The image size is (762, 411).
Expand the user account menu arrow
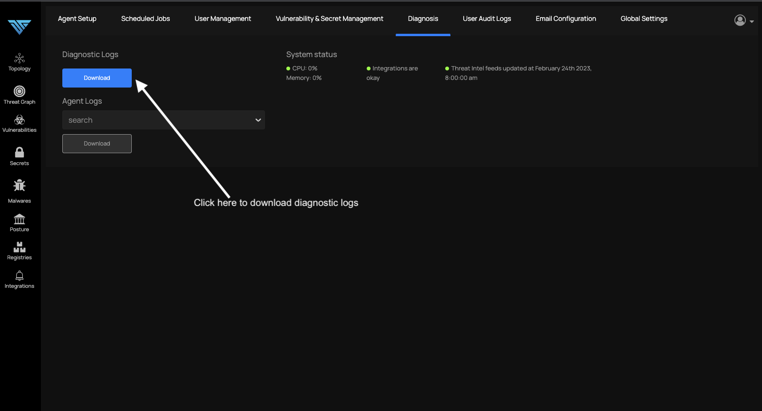(752, 21)
